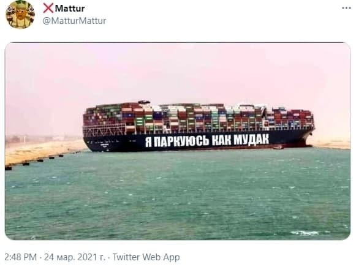The height and width of the screenshot is (267, 356).
Task: Open the tweet timestamp 2:48 PM
Action: pos(20,257)
